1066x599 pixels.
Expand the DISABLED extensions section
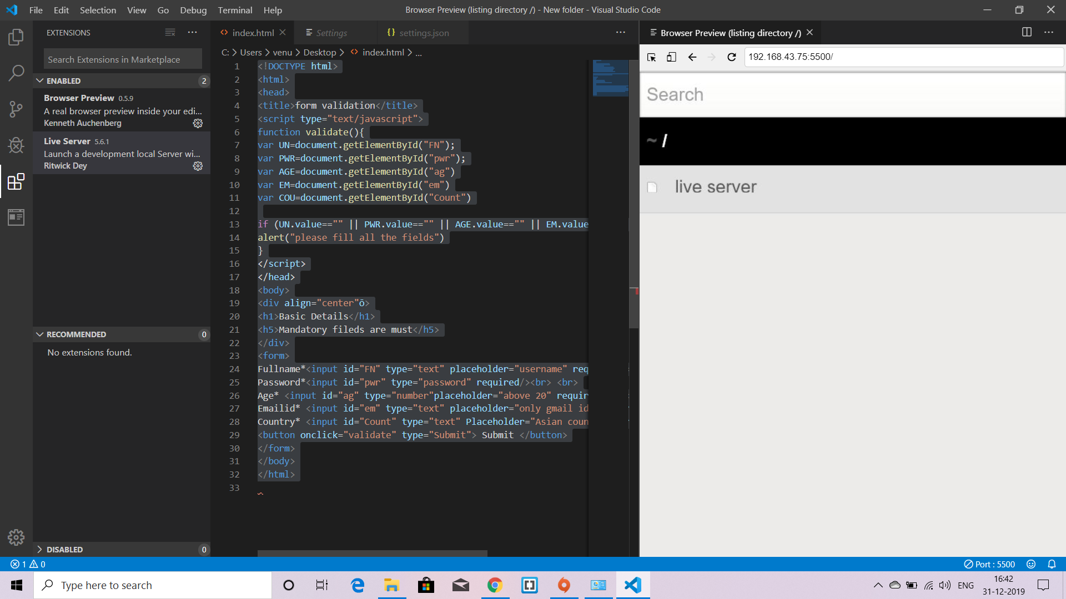point(39,549)
